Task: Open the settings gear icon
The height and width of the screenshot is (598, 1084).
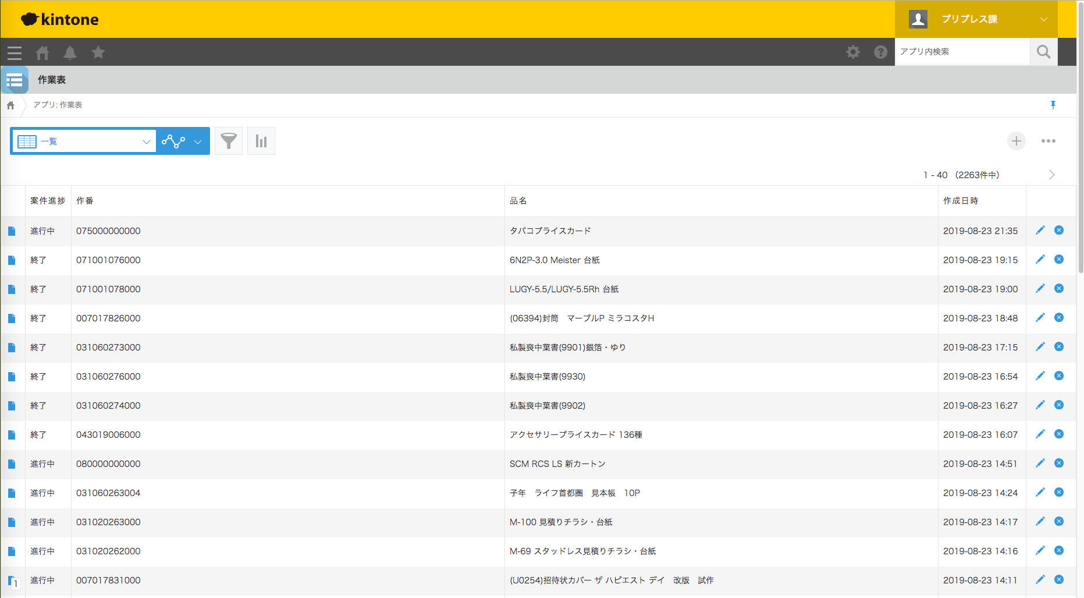Action: (853, 52)
